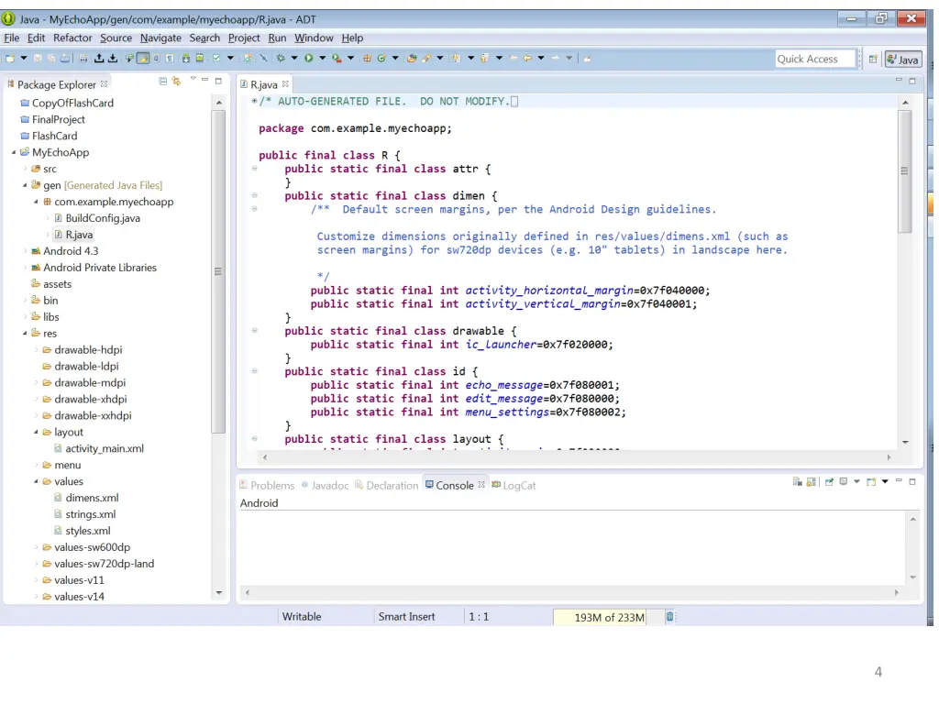
Task: Collapse the res folder node
Action: tap(25, 334)
